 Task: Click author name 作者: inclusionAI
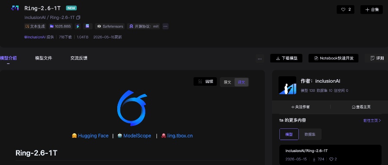click(320, 81)
